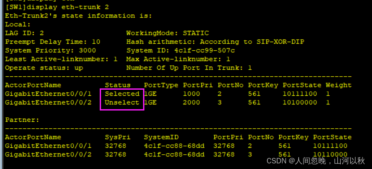This screenshot has height=169, width=372.
Task: Click the 'display eth-trunk 2' command text
Action: 68,7
